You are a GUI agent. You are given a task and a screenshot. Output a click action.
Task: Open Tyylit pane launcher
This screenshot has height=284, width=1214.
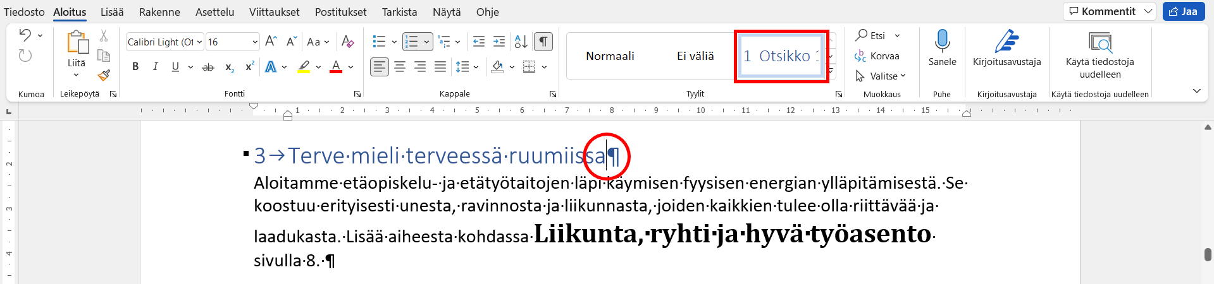click(x=839, y=94)
